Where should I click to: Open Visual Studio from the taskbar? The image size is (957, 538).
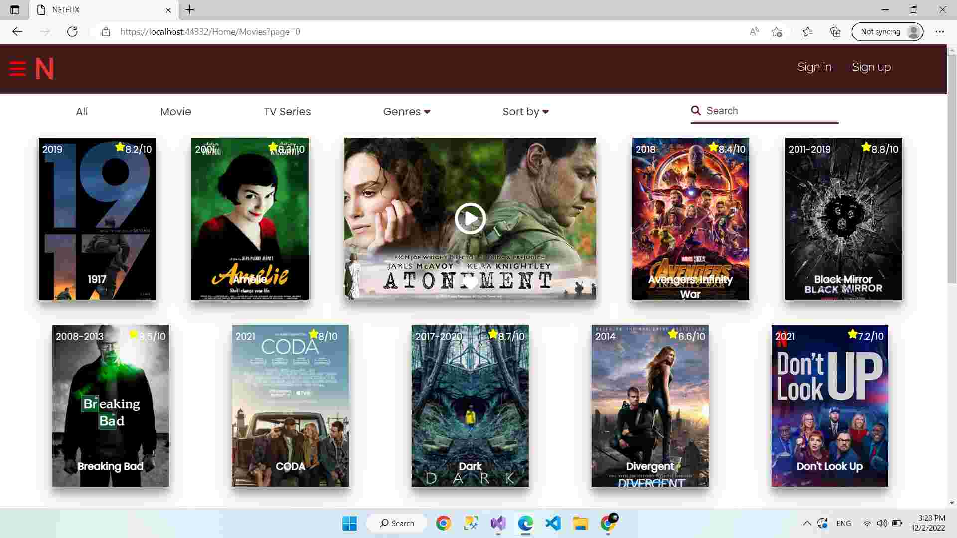point(498,523)
